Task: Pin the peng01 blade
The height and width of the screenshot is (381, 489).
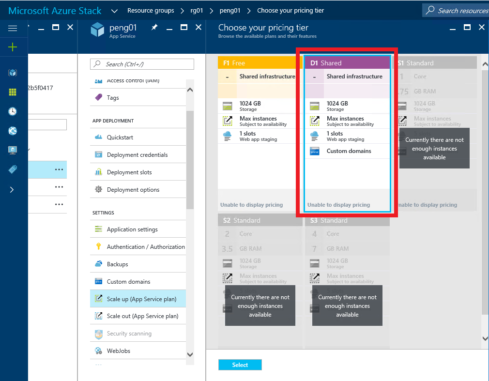Action: coord(154,28)
